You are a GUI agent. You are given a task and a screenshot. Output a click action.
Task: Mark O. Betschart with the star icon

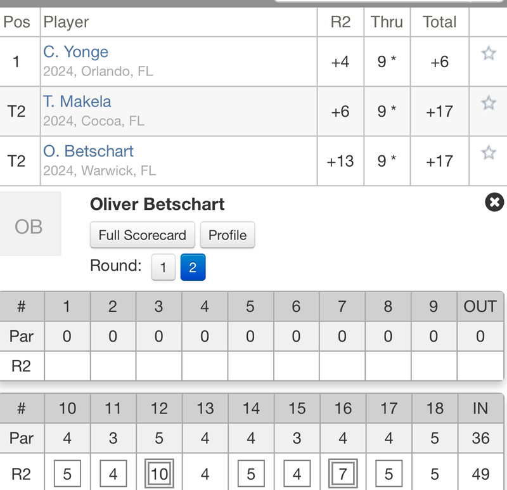(x=488, y=152)
